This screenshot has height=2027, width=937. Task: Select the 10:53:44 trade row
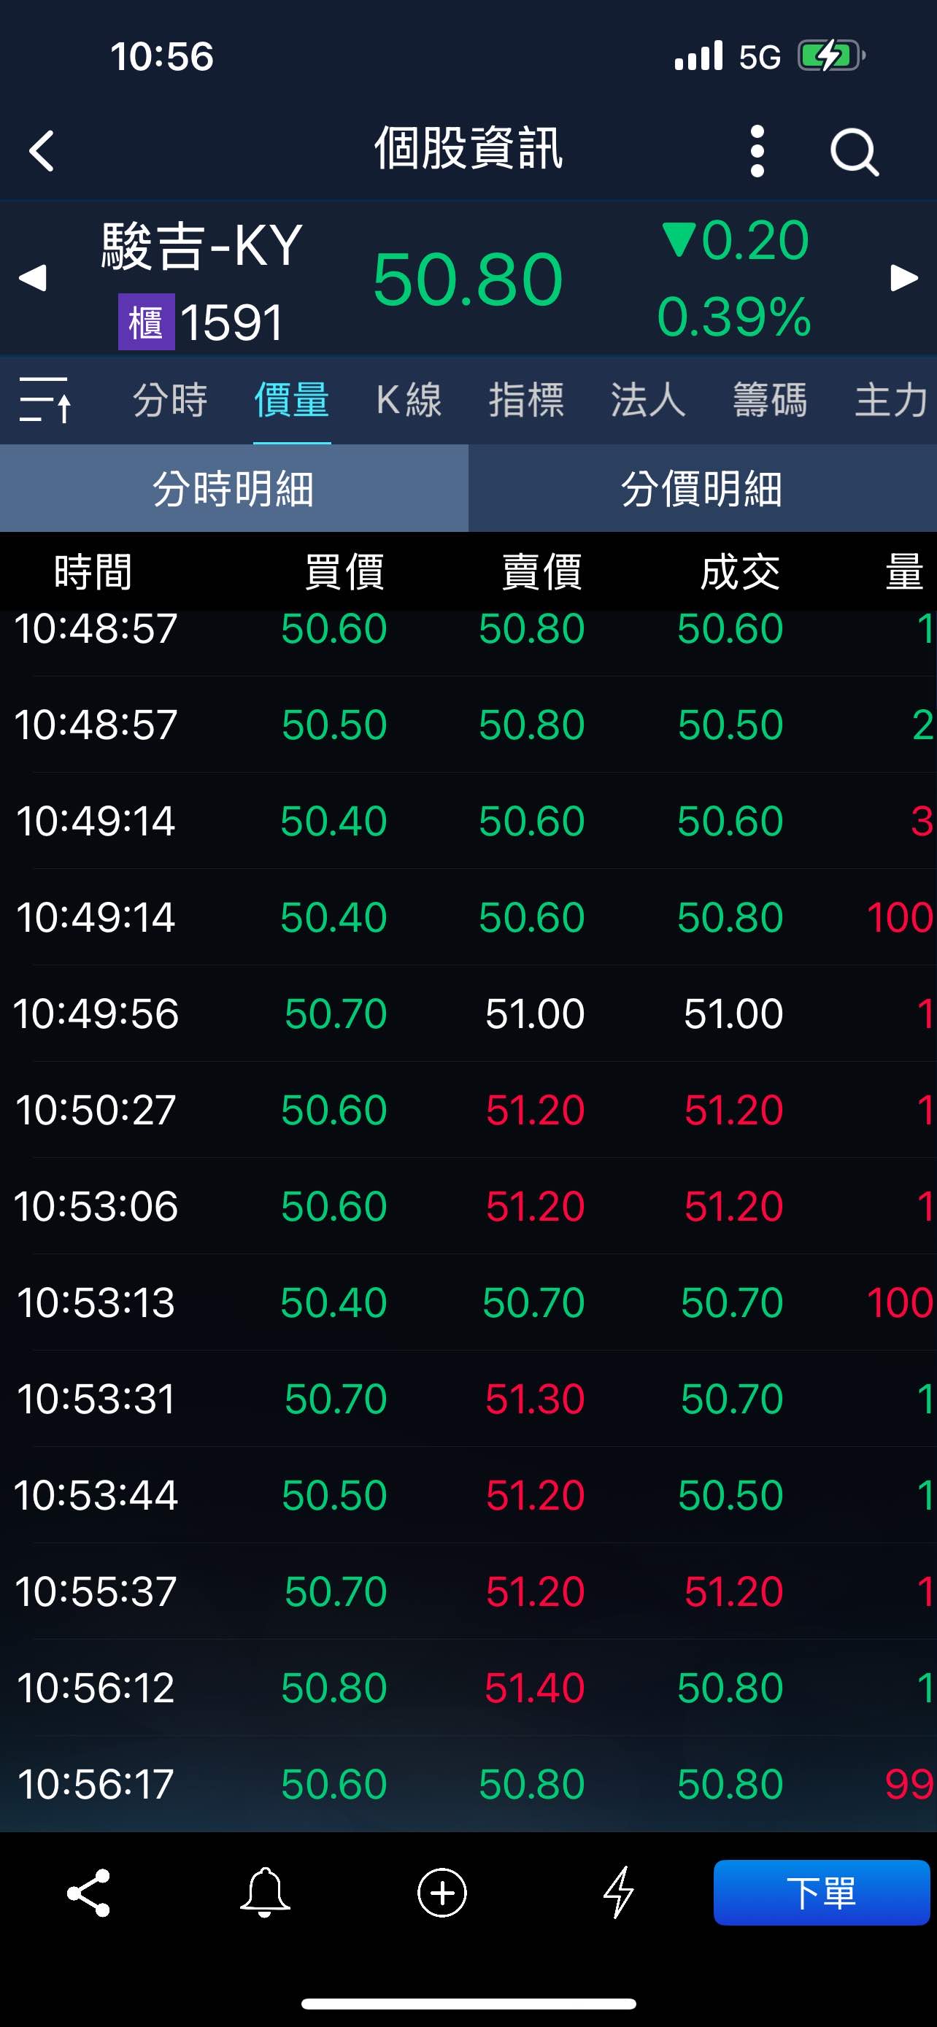pos(468,1495)
